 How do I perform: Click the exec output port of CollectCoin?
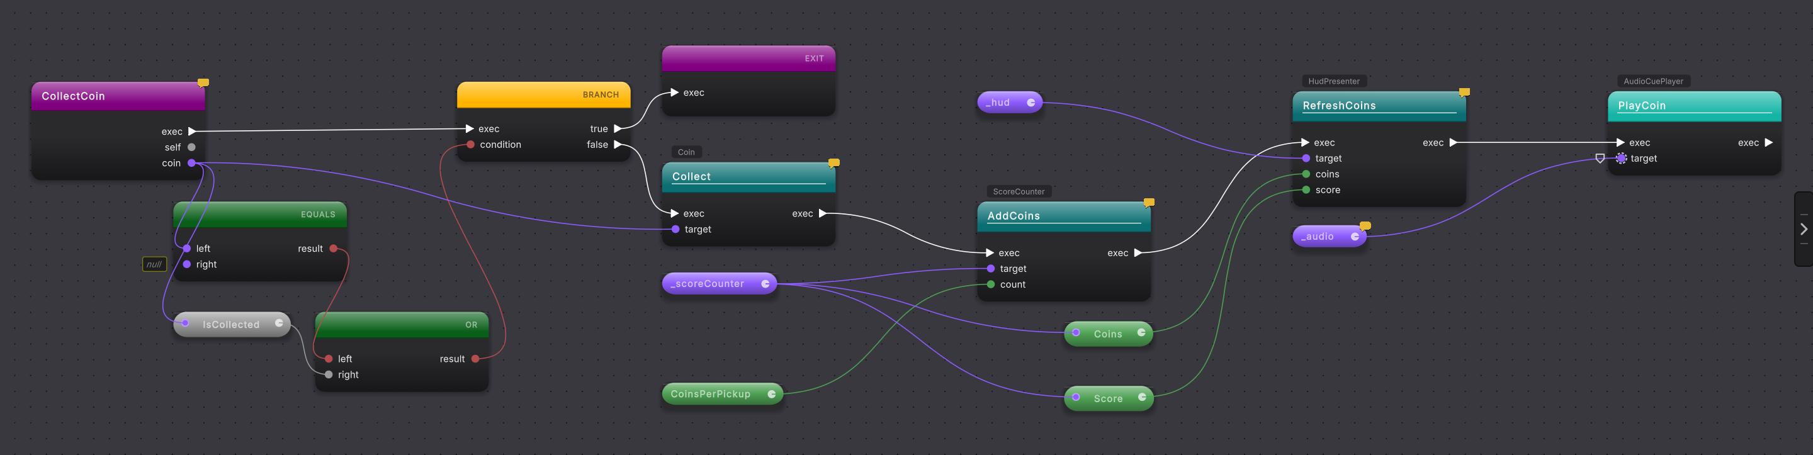[x=192, y=132]
